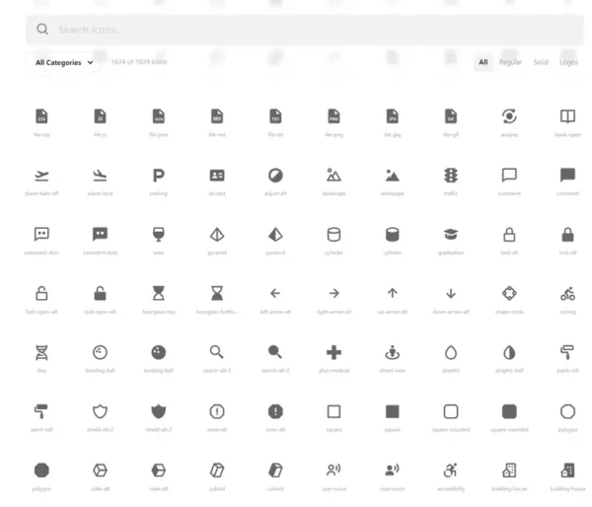This screenshot has width=592, height=507.
Task: Select the parking P icon
Action: (x=159, y=176)
